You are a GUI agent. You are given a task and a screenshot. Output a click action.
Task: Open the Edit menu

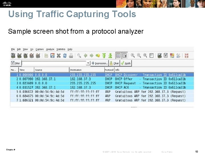tap(19, 49)
